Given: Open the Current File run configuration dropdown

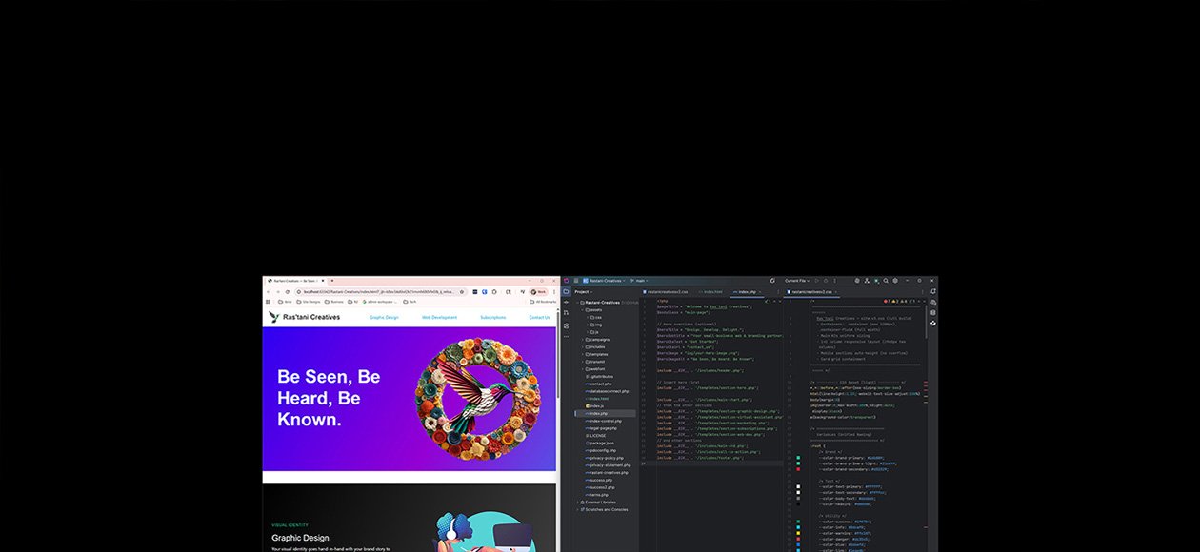Looking at the screenshot, I should point(798,281).
